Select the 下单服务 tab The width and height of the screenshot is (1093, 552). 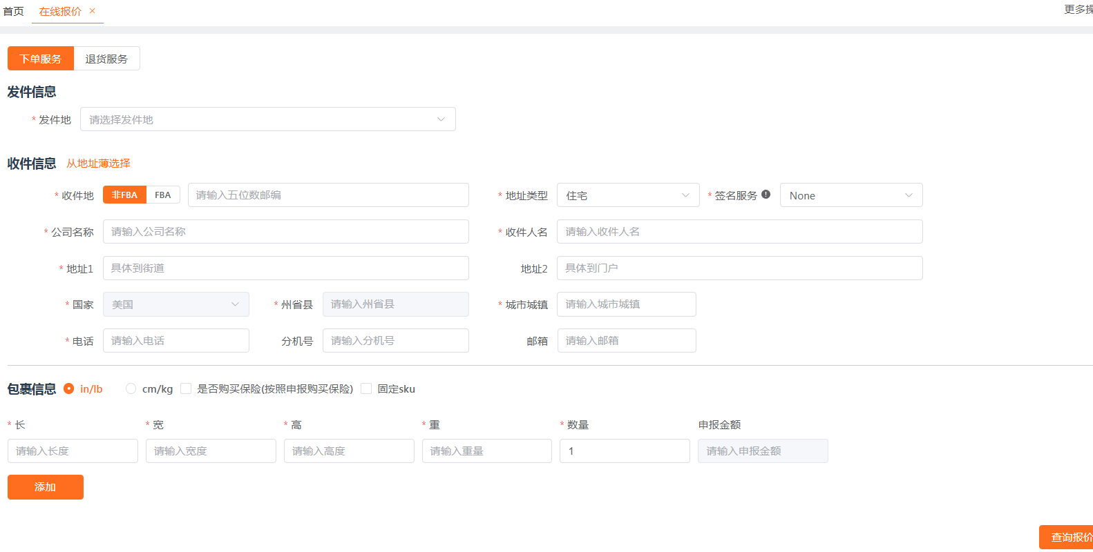pos(41,59)
